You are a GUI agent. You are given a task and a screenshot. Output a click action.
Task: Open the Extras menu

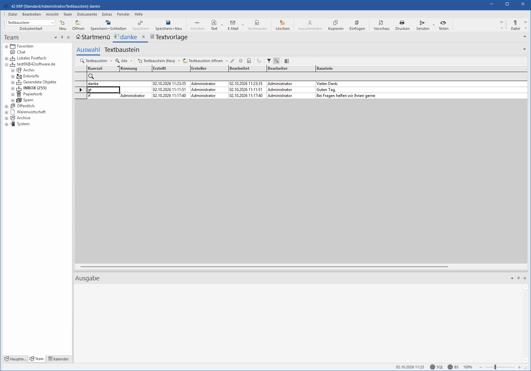click(x=107, y=14)
